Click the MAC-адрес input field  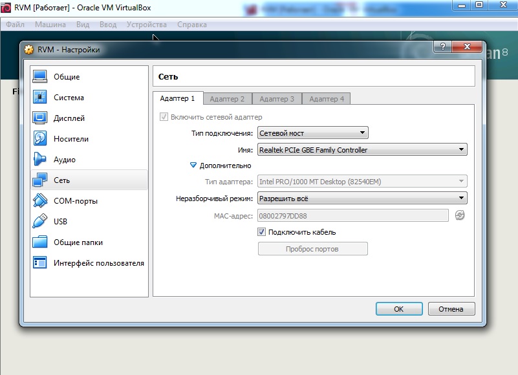pyautogui.click(x=352, y=215)
